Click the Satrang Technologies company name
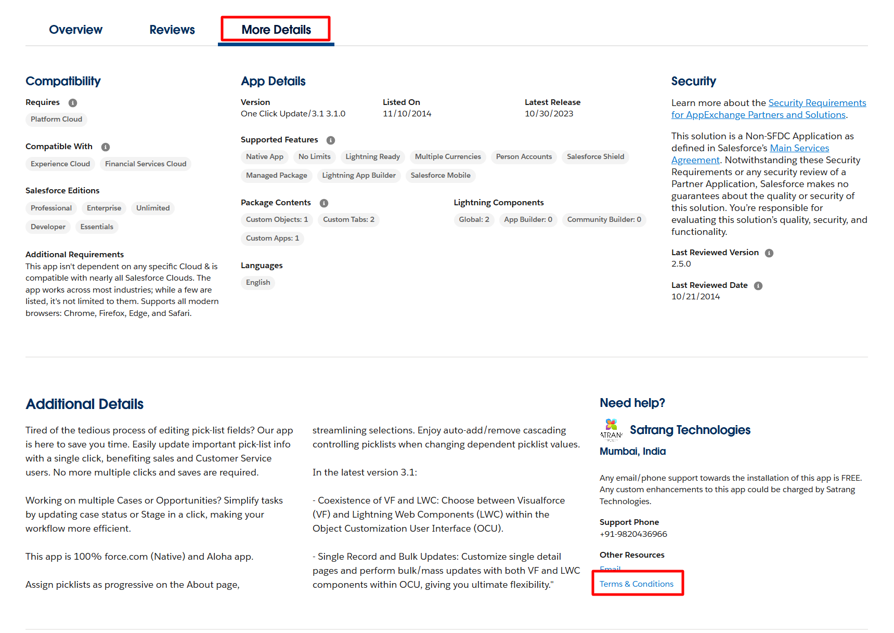The width and height of the screenshot is (894, 633). point(690,430)
